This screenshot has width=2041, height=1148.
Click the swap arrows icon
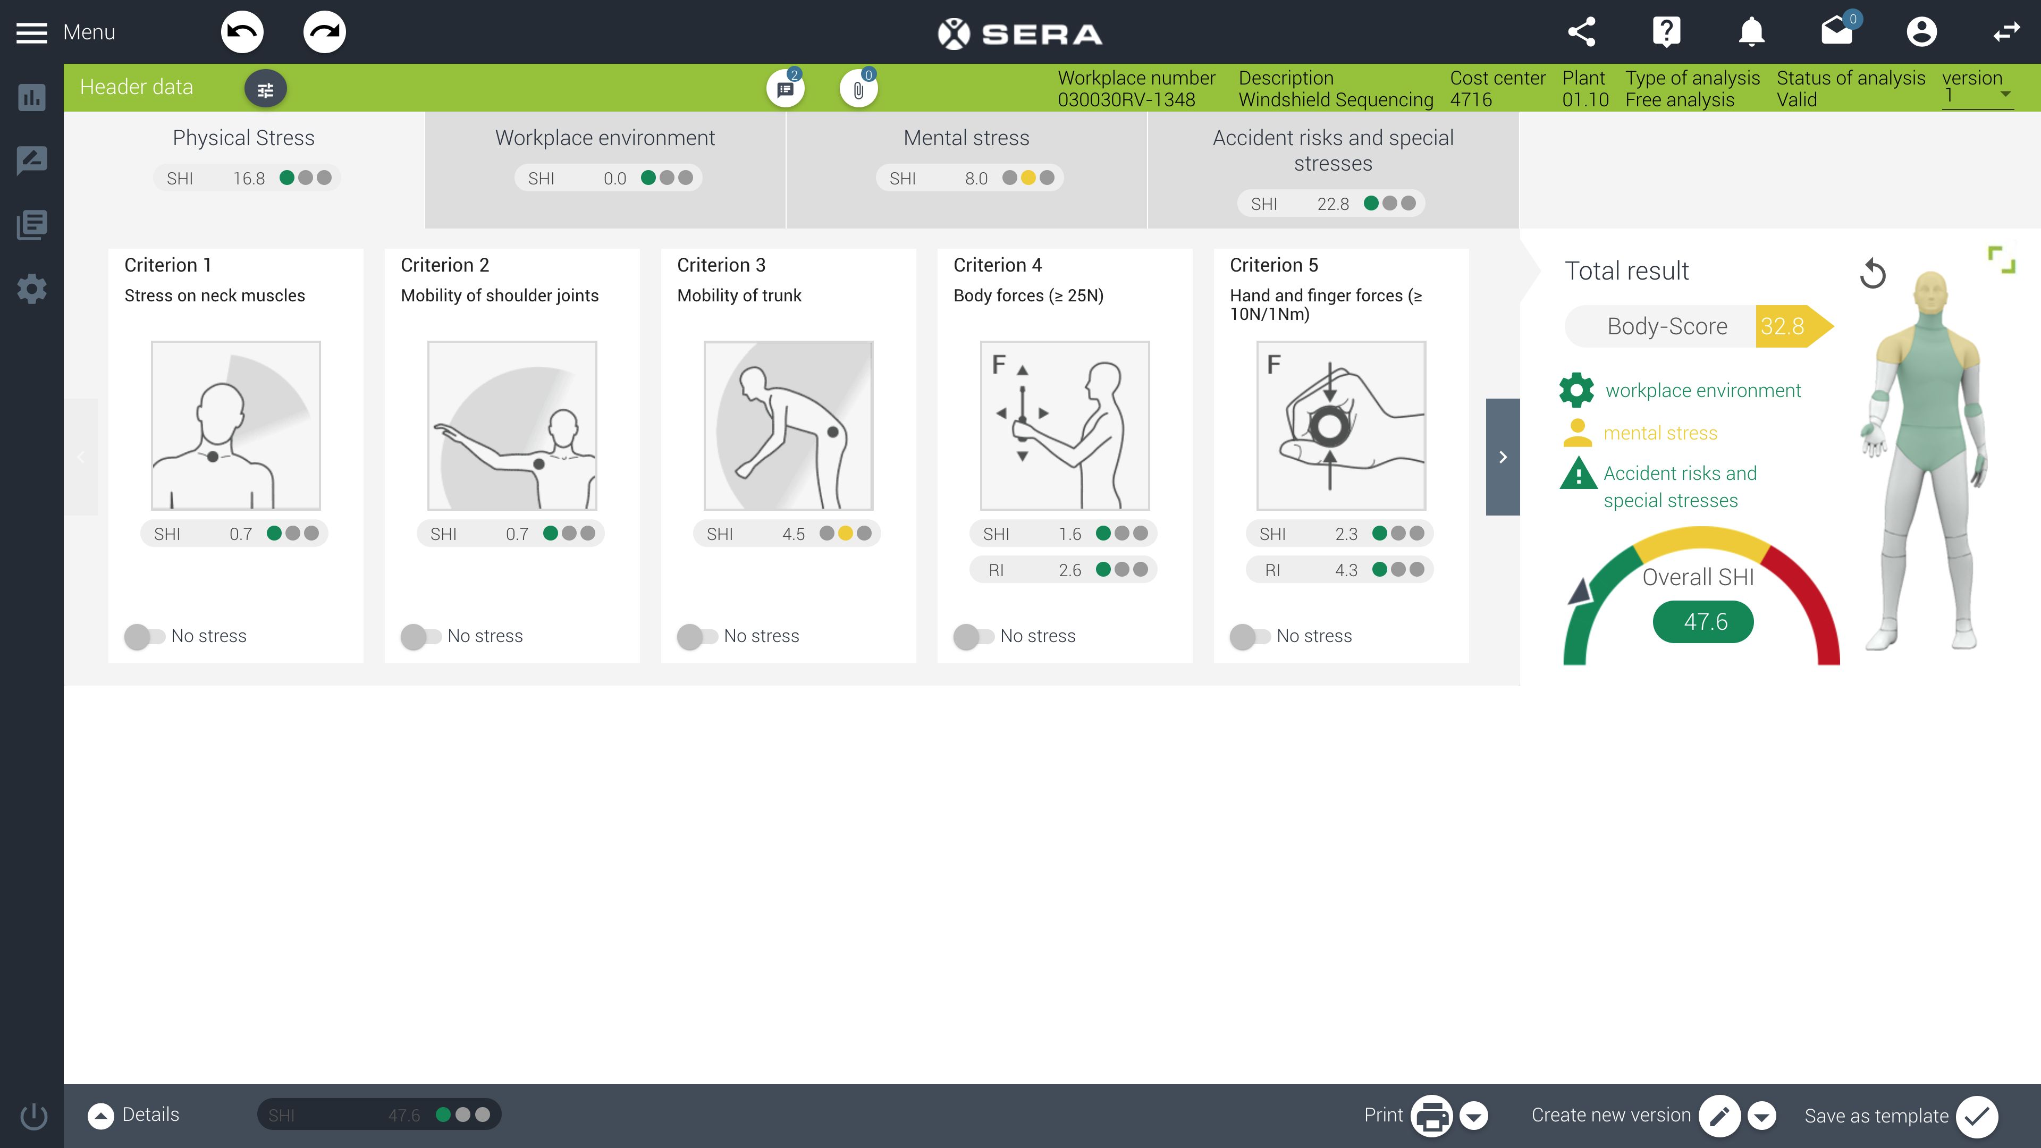[x=2007, y=32]
